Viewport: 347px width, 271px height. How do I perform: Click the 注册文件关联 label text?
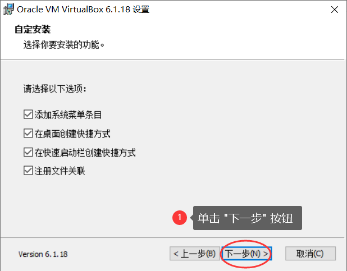60,171
